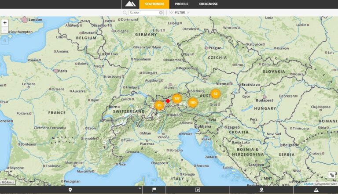Screen dimensions: 338x194
Task: Click the Bratislava label on the map
Action: click(x=250, y=85)
